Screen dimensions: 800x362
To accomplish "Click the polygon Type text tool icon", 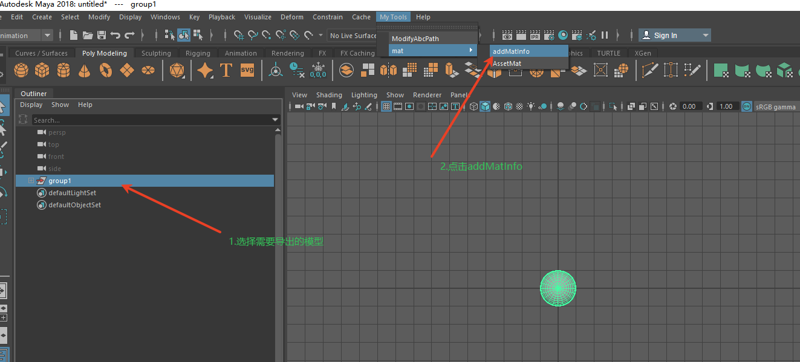I will (226, 71).
